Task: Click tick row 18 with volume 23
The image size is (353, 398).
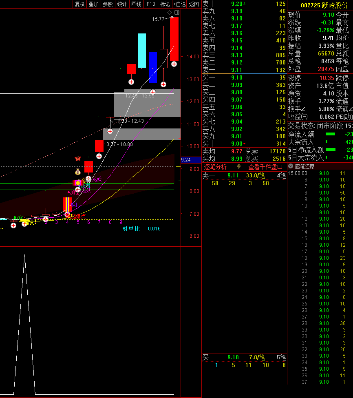Action: (x=320, y=258)
